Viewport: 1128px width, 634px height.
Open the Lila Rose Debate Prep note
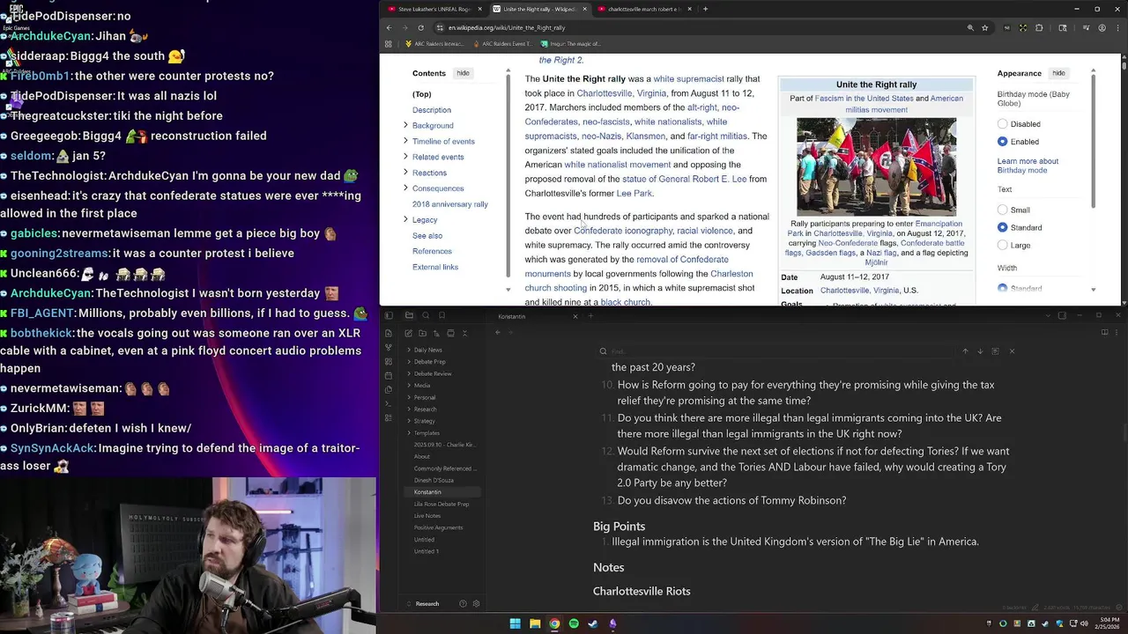click(441, 505)
